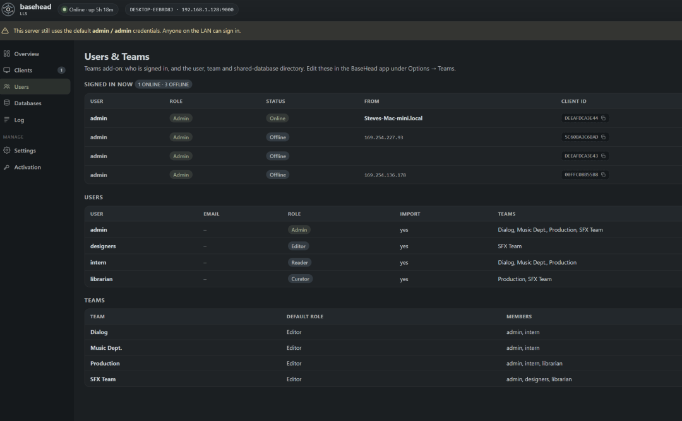Click the Curator role badge for librarian

(x=300, y=279)
